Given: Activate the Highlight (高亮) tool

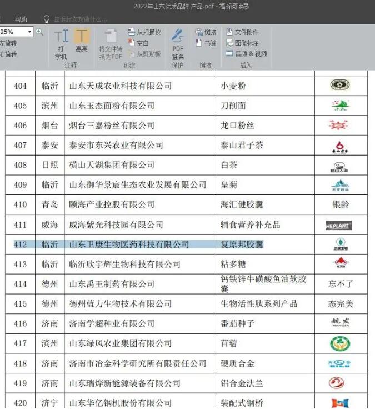Looking at the screenshot, I should 82,41.
